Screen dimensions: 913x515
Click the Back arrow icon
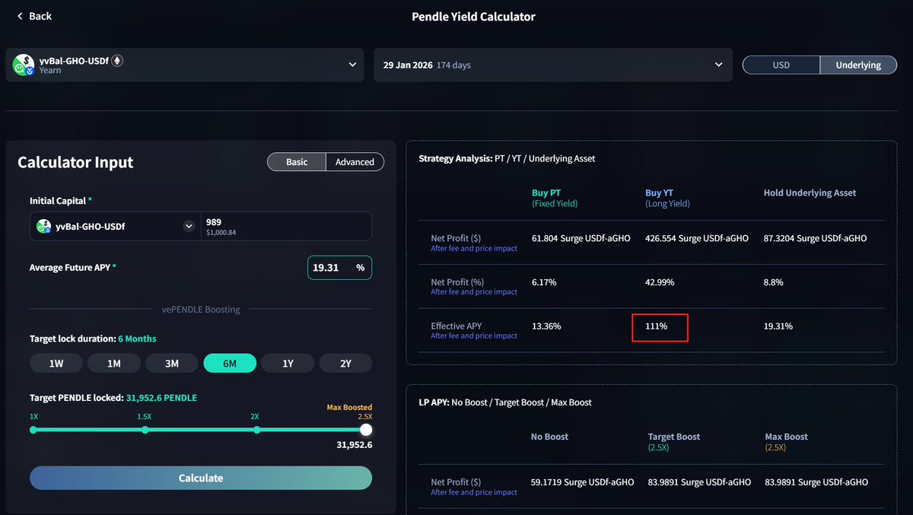[20, 16]
